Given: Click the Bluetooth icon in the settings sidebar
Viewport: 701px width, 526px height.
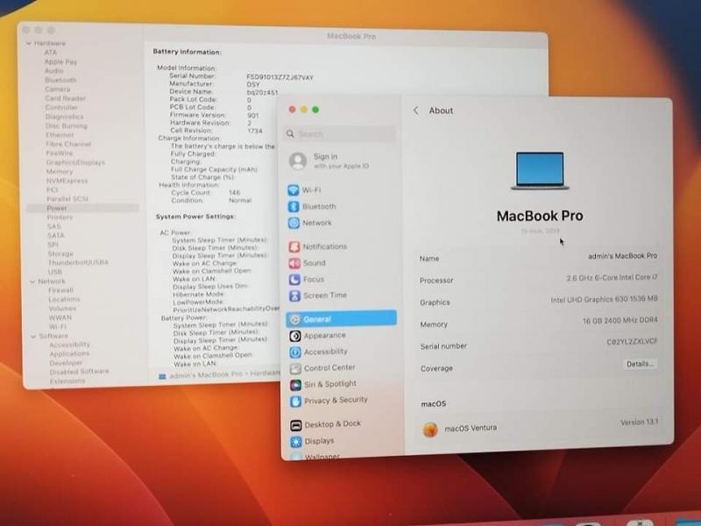Looking at the screenshot, I should (294, 207).
